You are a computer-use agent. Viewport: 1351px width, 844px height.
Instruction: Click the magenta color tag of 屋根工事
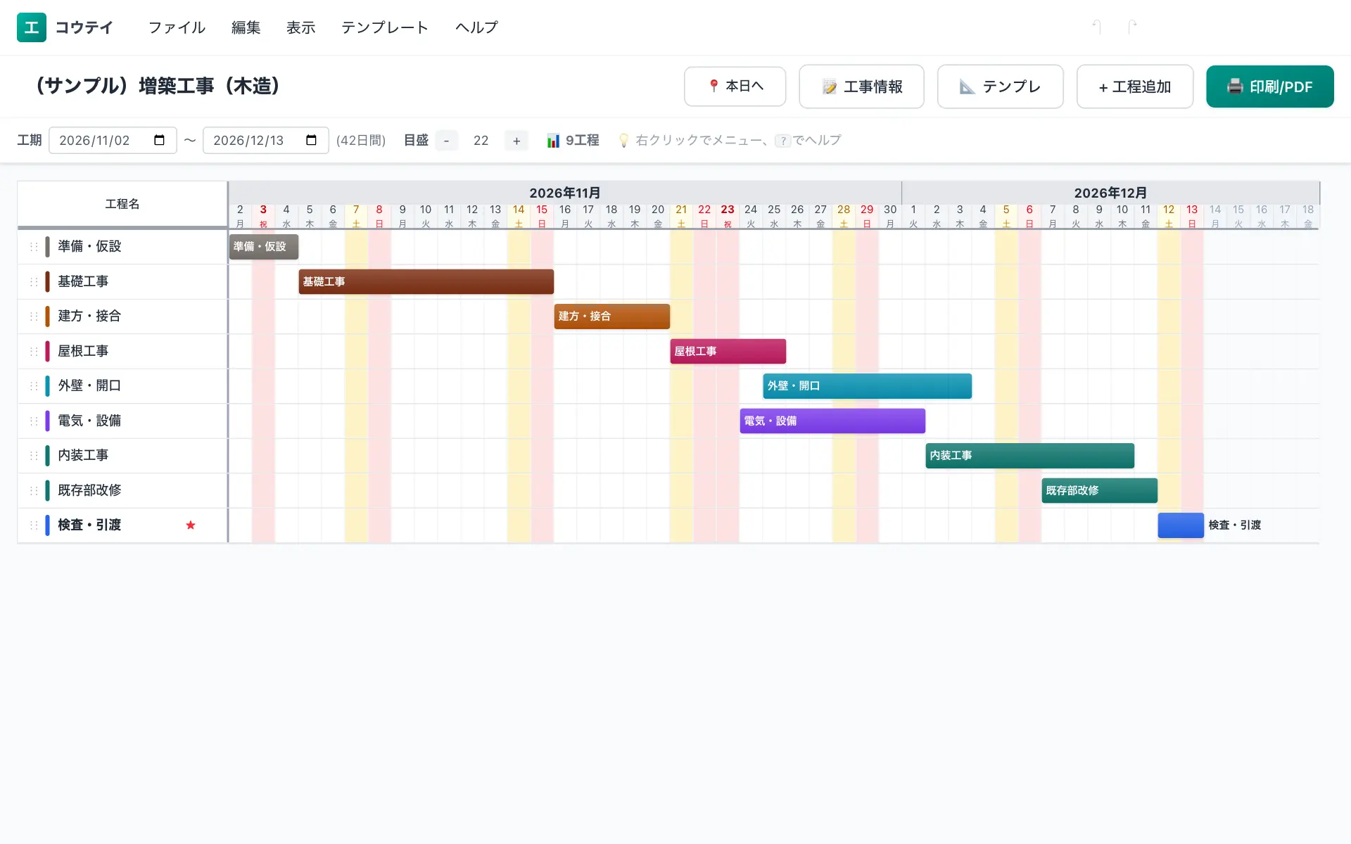pos(47,352)
